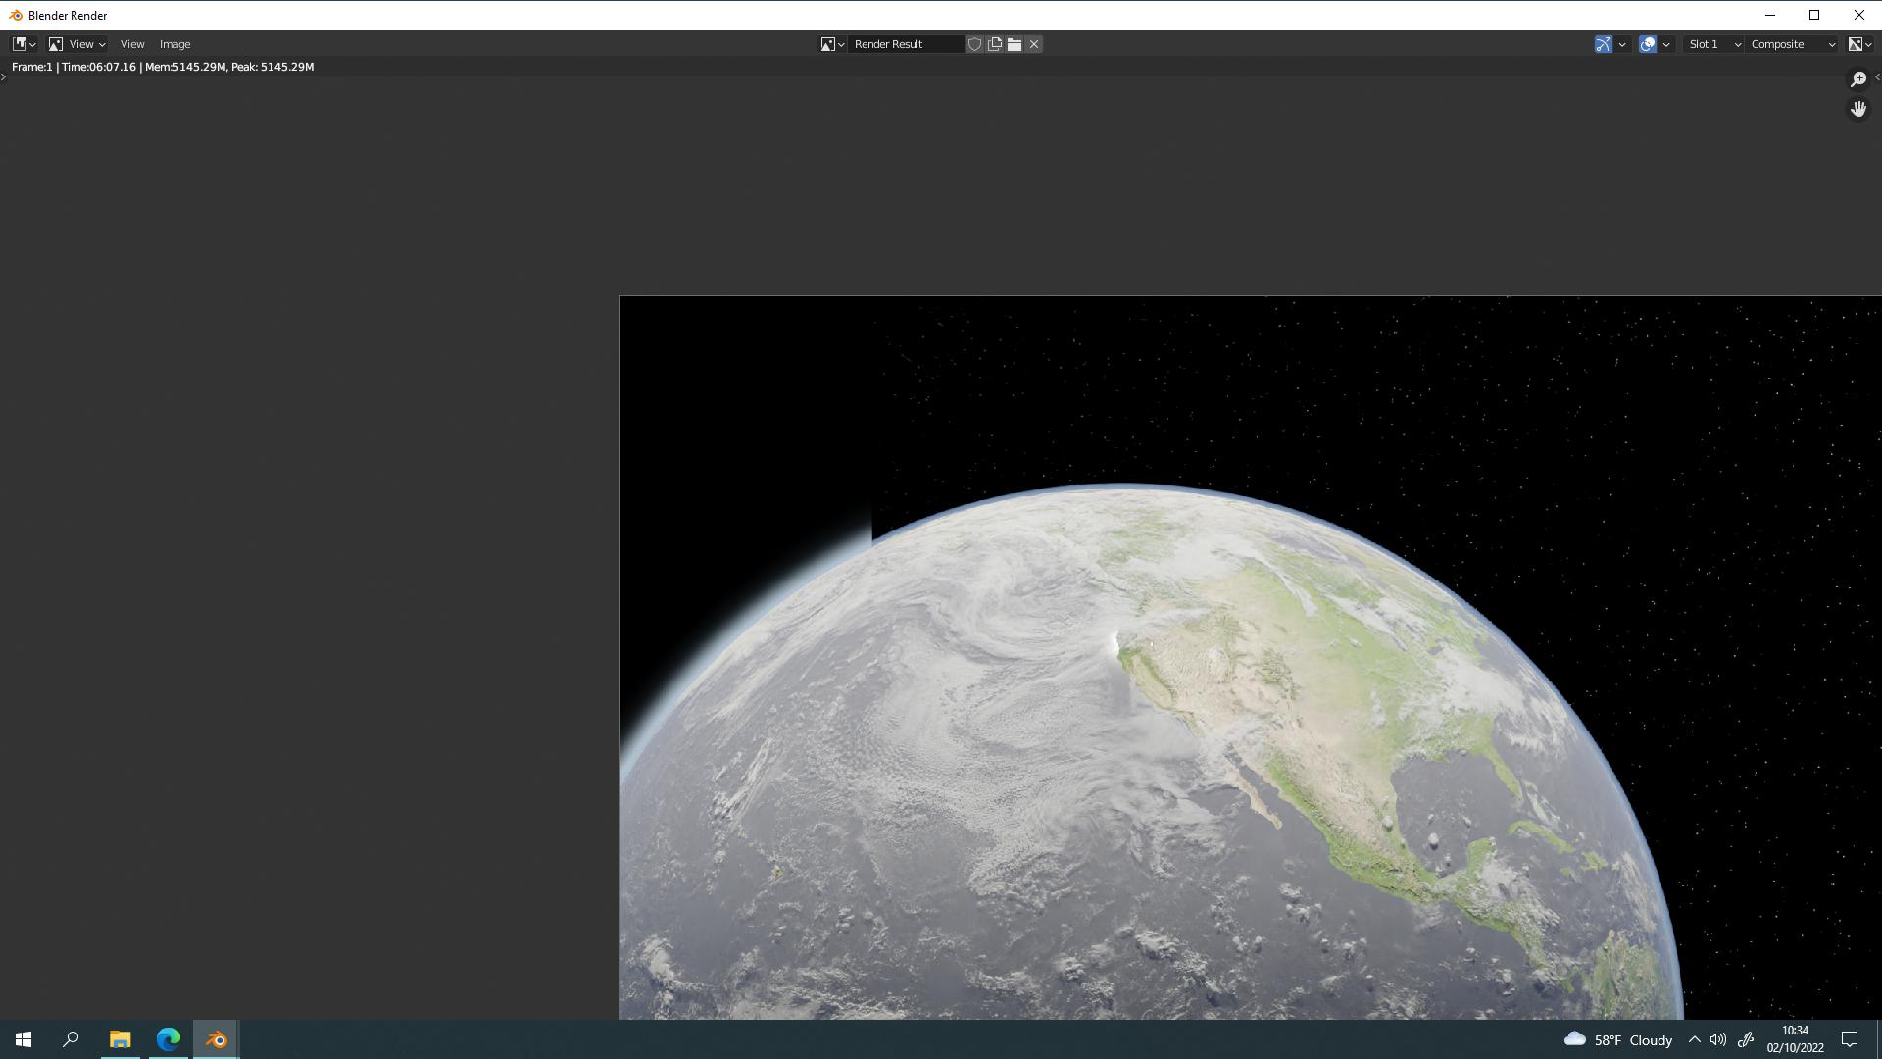Open File Explorer from taskbar
The image size is (1882, 1059).
pos(120,1039)
